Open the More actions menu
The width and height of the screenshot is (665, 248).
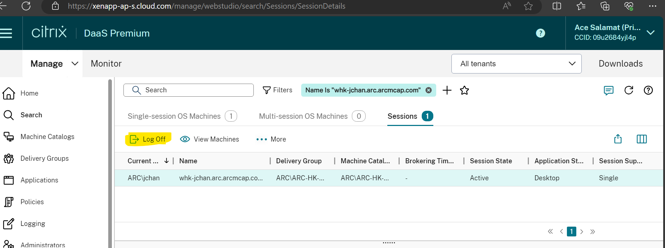pyautogui.click(x=271, y=139)
